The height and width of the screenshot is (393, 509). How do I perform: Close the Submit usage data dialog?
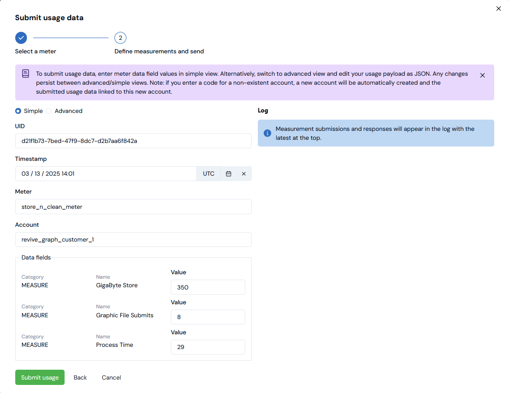coord(499,9)
